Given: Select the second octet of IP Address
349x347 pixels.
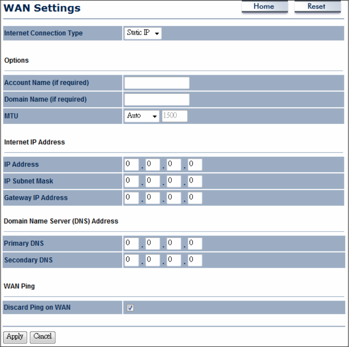Looking at the screenshot, I should coord(153,165).
